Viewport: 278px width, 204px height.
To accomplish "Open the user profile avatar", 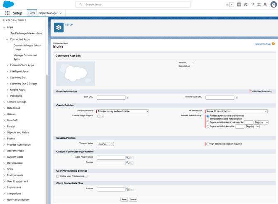I will [273, 5].
